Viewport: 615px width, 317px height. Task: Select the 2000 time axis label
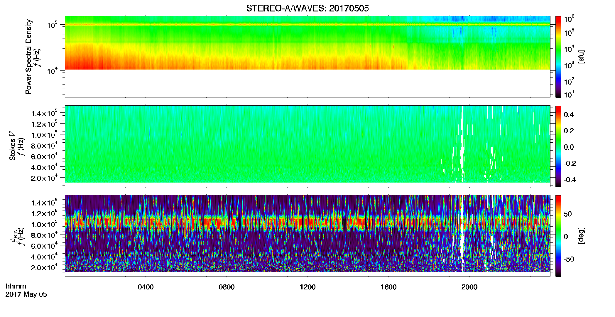tap(469, 287)
